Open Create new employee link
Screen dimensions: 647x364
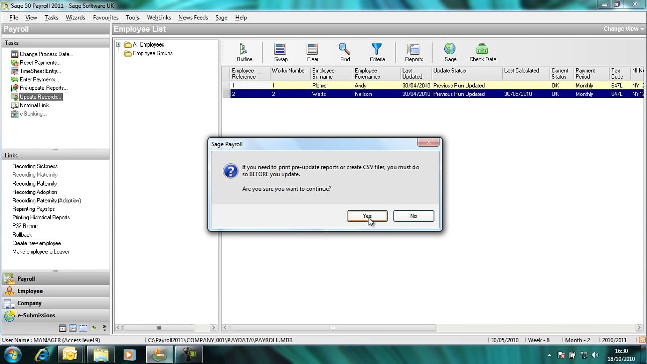click(36, 243)
